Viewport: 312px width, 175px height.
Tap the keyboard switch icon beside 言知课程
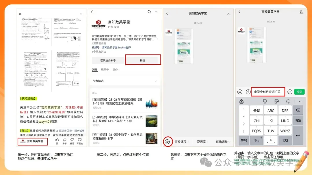[167, 142]
